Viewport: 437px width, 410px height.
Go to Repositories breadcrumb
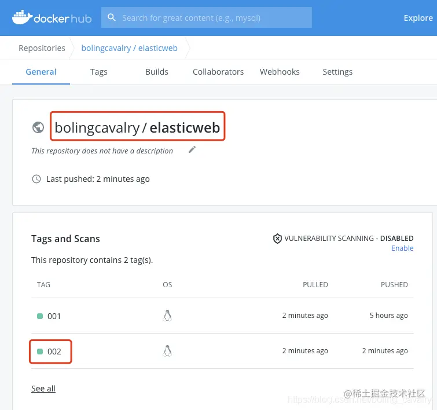click(x=42, y=48)
